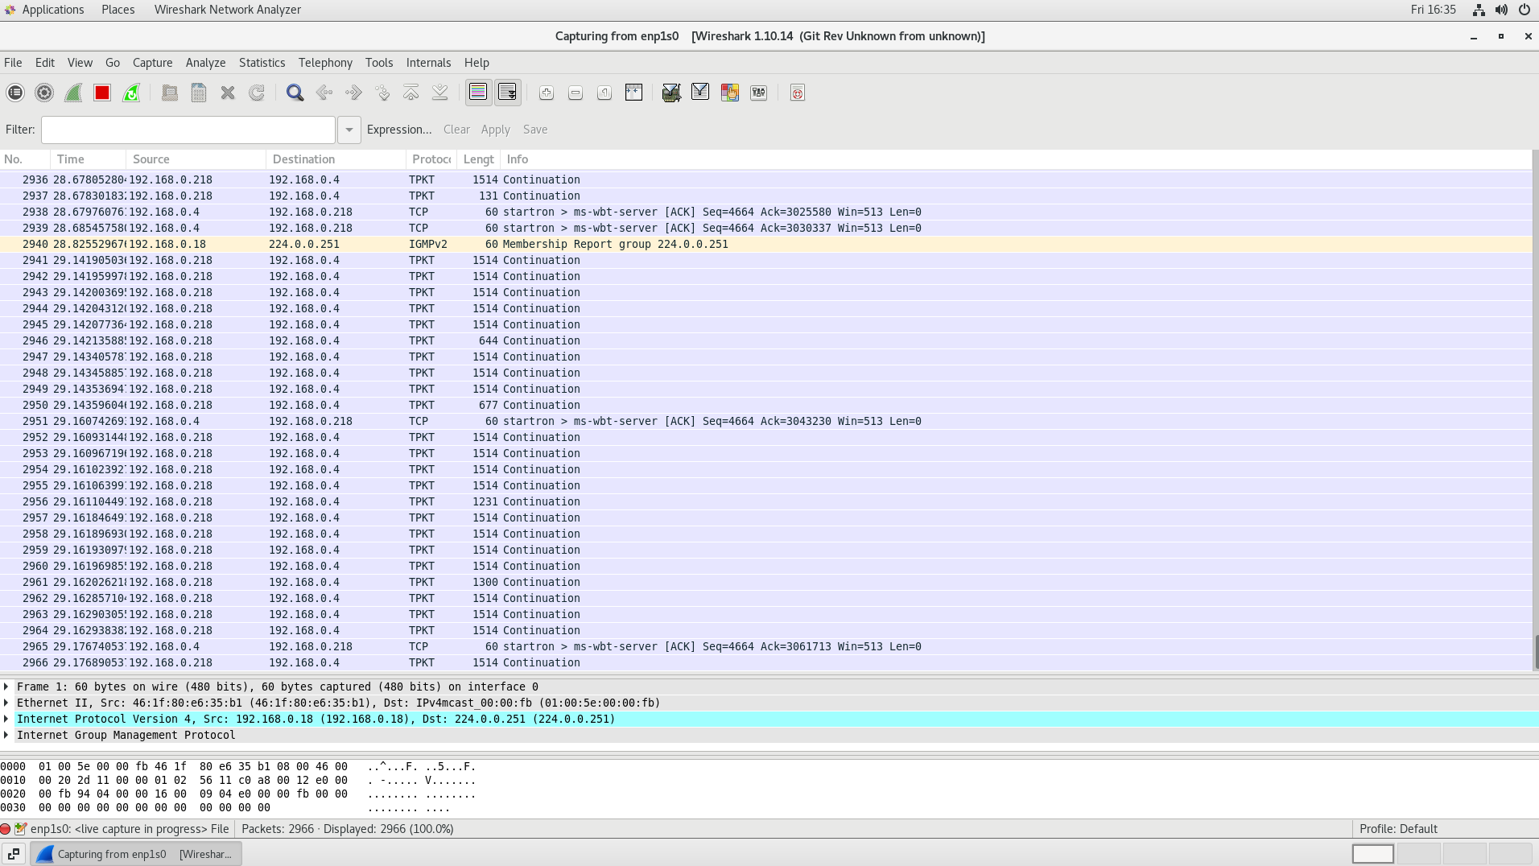
Task: Sort packets by the Source column
Action: click(x=196, y=159)
